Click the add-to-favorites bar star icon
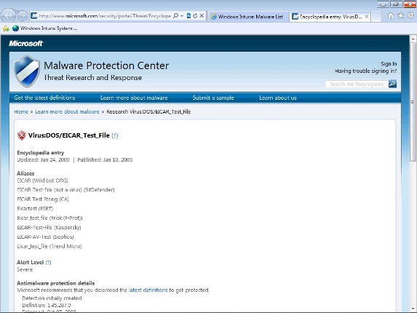Viewport: 417px width, 313px height. pyautogui.click(x=6, y=28)
